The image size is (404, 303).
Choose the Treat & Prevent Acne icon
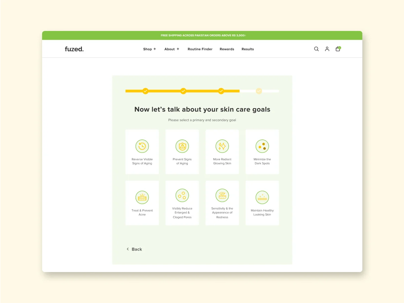click(x=142, y=197)
